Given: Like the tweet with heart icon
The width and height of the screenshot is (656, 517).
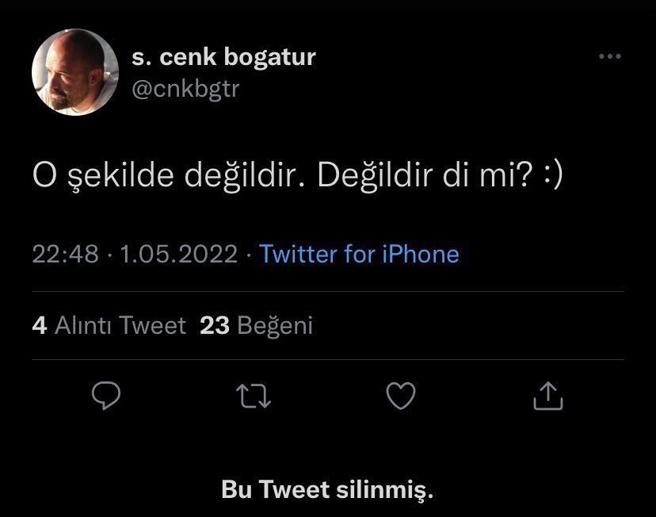Looking at the screenshot, I should [x=401, y=396].
